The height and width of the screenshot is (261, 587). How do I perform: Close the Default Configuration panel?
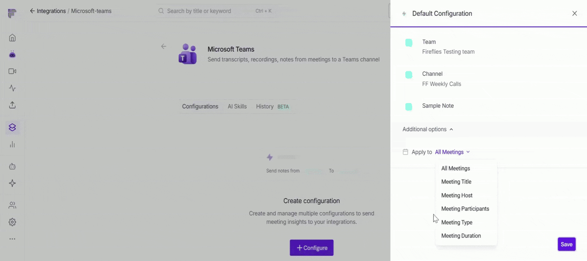[x=574, y=13]
